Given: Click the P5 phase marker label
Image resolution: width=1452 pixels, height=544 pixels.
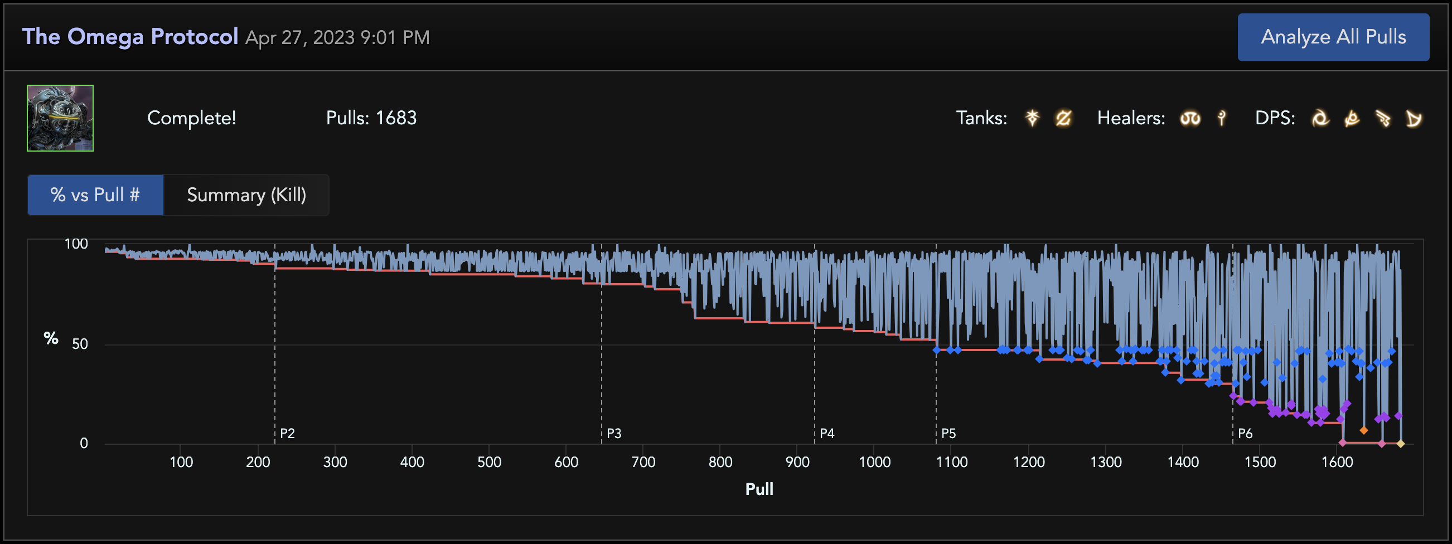Looking at the screenshot, I should (x=948, y=433).
